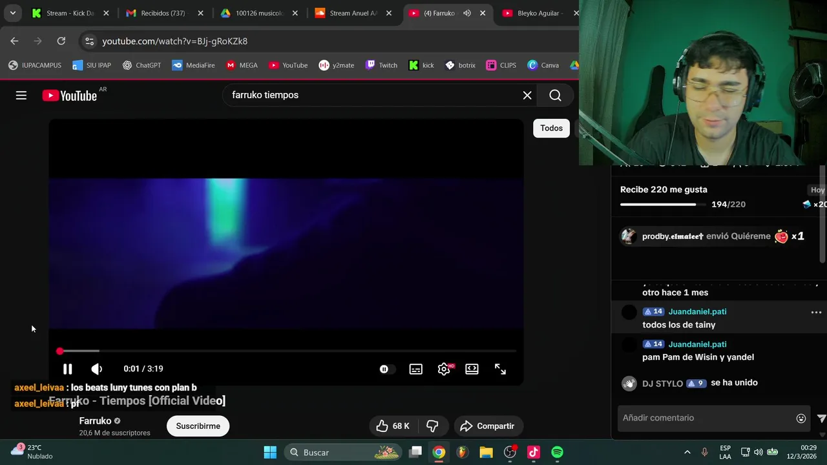Open the Windows Start menu
The image size is (827, 465).
point(270,452)
